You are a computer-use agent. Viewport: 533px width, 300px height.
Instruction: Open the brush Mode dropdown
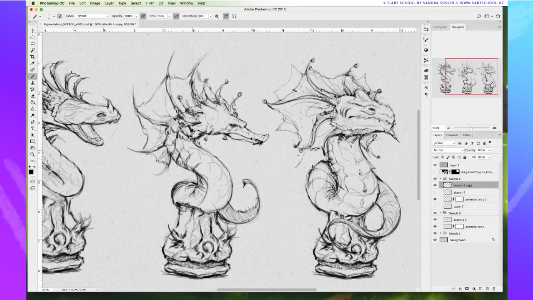[x=92, y=16]
